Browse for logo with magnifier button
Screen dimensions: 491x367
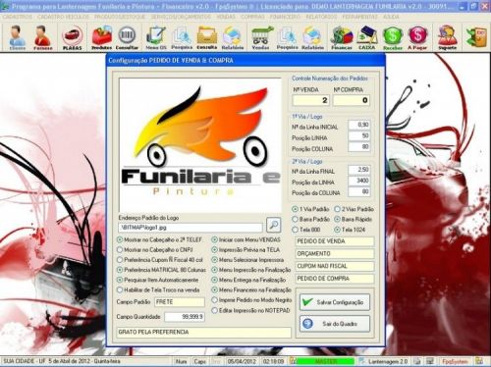click(x=273, y=225)
